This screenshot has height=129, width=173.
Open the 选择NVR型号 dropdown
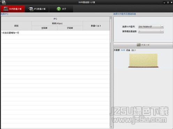point(151,27)
